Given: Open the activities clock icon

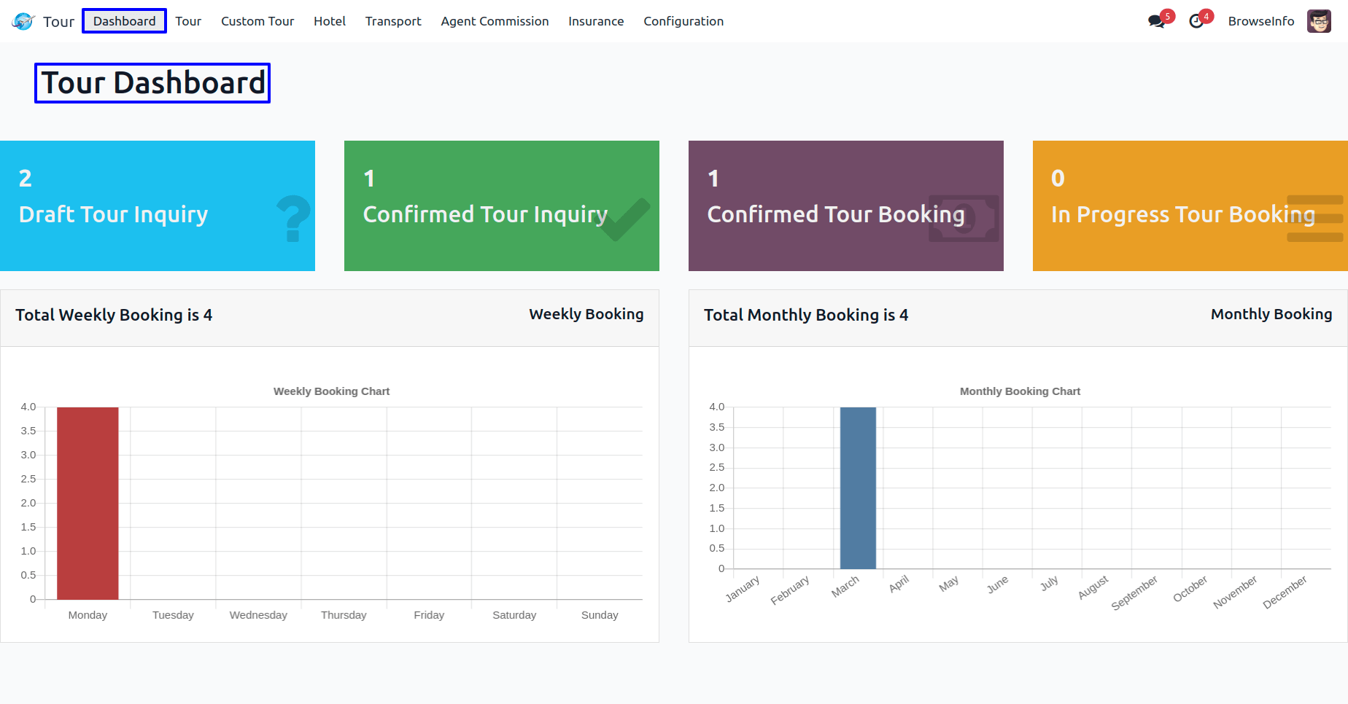Looking at the screenshot, I should (x=1197, y=22).
